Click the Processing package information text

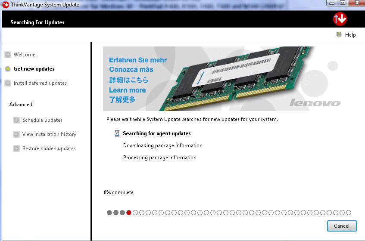pyautogui.click(x=160, y=158)
